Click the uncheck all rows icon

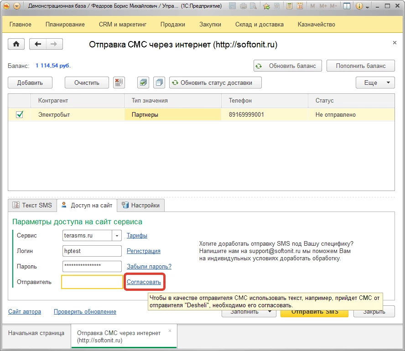pyautogui.click(x=159, y=83)
